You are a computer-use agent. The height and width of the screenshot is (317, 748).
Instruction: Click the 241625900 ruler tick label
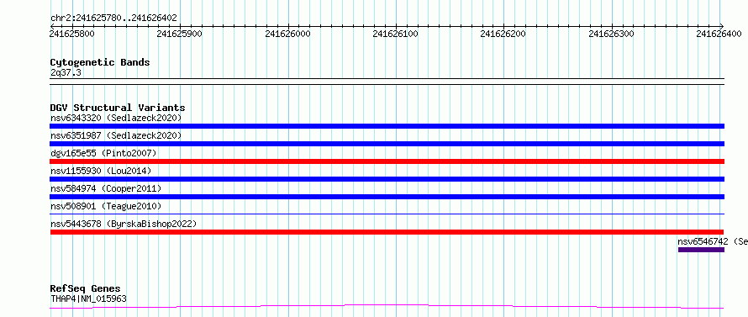pos(179,34)
